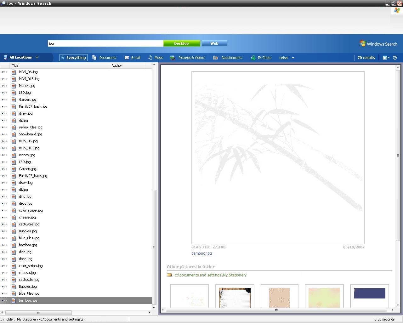Select the Everything filter
This screenshot has height=335, width=403.
[73, 58]
